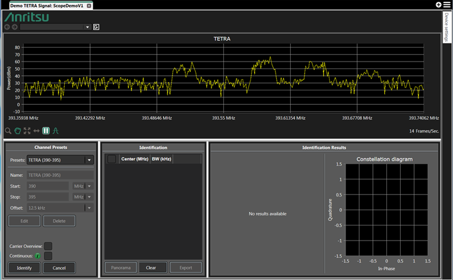Open the navigation address dropdown
The height and width of the screenshot is (280, 453).
[x=87, y=27]
